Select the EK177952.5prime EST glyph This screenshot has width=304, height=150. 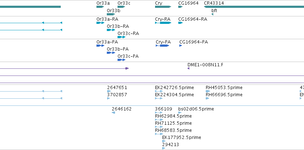pyautogui.click(x=164, y=141)
